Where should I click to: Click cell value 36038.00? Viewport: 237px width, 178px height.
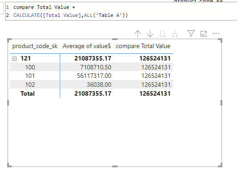(x=99, y=85)
